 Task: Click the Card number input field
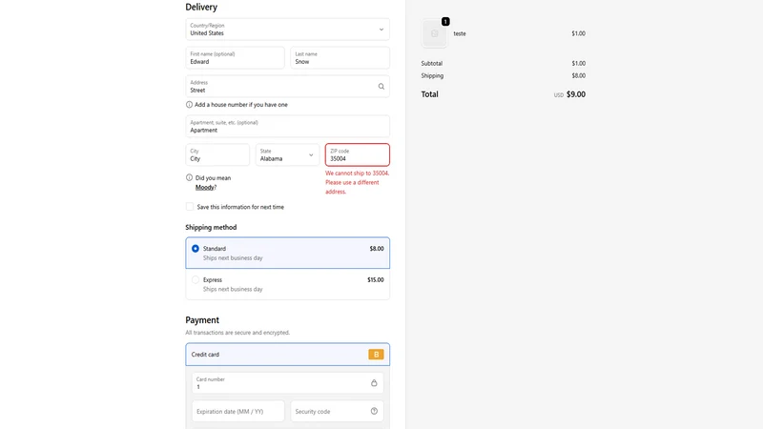[x=288, y=383]
